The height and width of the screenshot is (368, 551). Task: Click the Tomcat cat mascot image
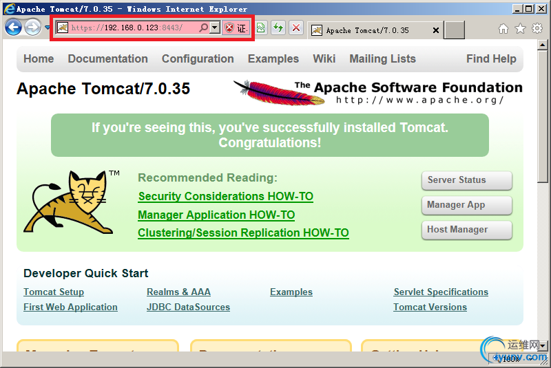click(67, 202)
